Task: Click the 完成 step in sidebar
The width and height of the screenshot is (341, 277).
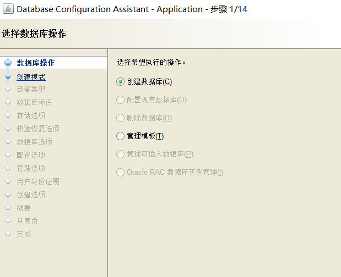Action: 24,234
